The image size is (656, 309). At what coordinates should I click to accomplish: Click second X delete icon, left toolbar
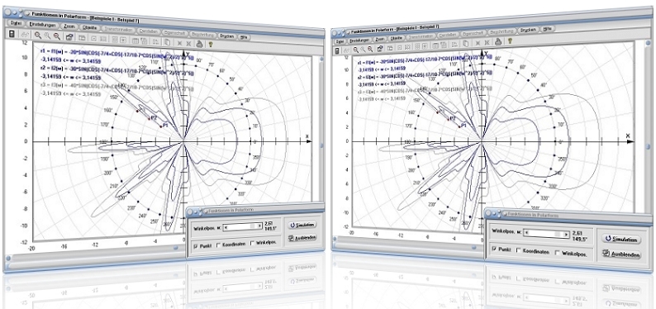[188, 43]
